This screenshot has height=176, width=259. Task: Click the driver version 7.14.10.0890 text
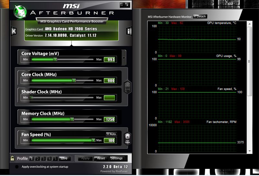pyautogui.click(x=56, y=35)
